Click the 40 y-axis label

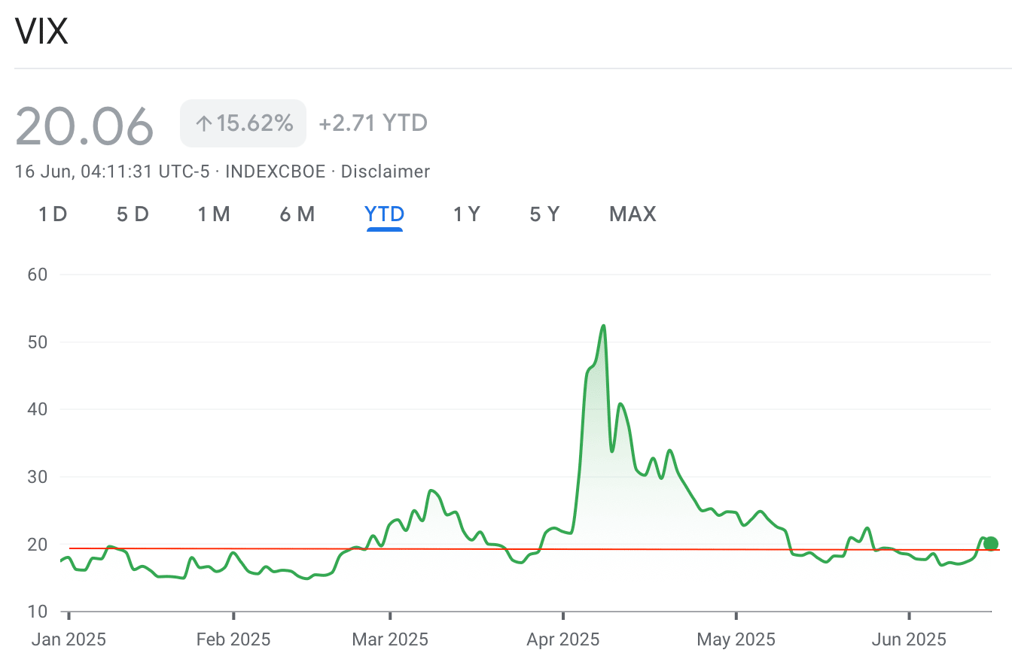point(37,409)
